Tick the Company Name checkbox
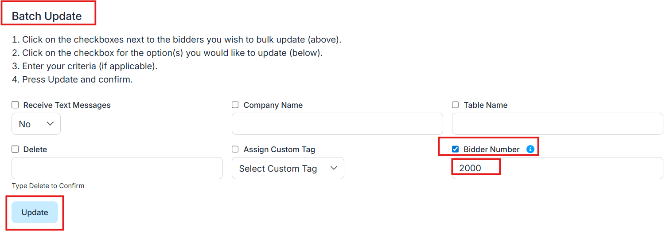Screen dimensions: 670x232 coord(235,105)
